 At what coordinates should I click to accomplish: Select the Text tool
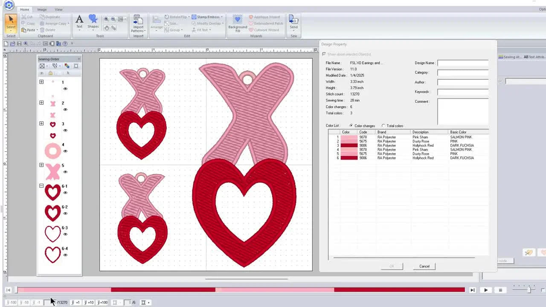pos(79,21)
